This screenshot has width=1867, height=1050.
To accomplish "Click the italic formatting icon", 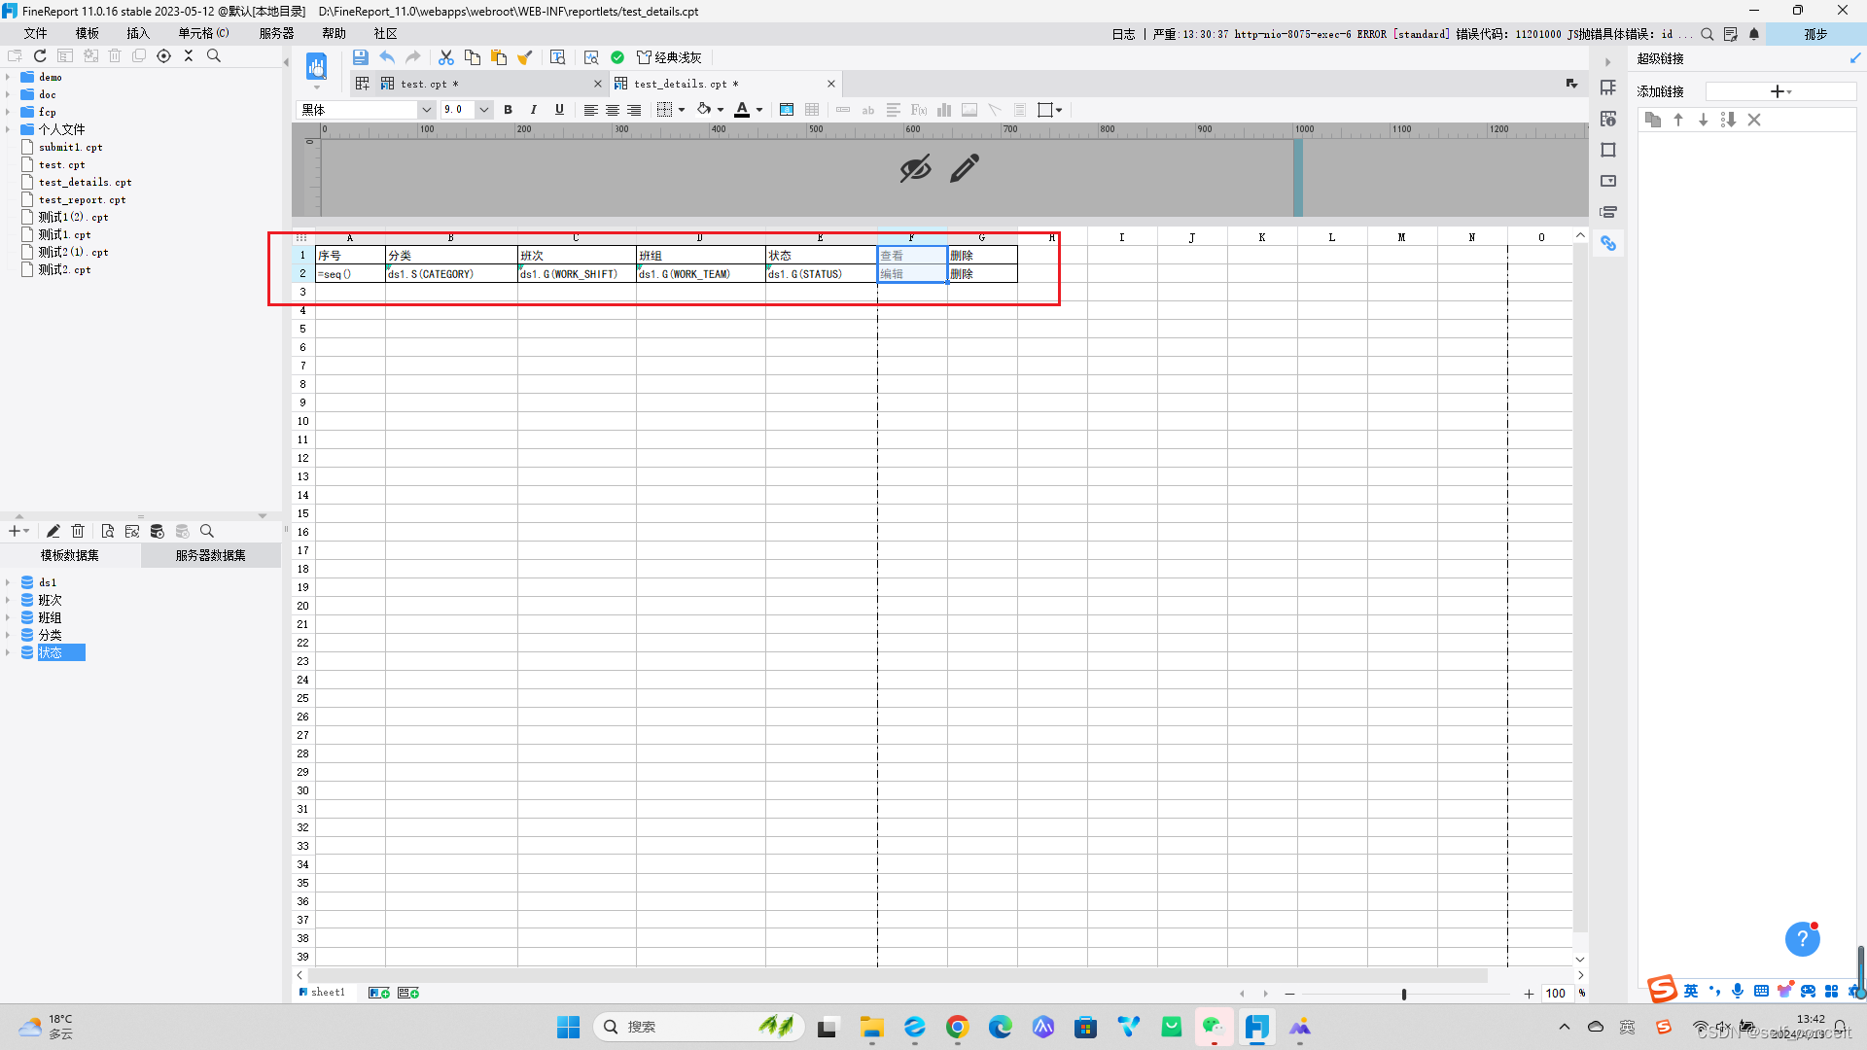I will point(534,109).
